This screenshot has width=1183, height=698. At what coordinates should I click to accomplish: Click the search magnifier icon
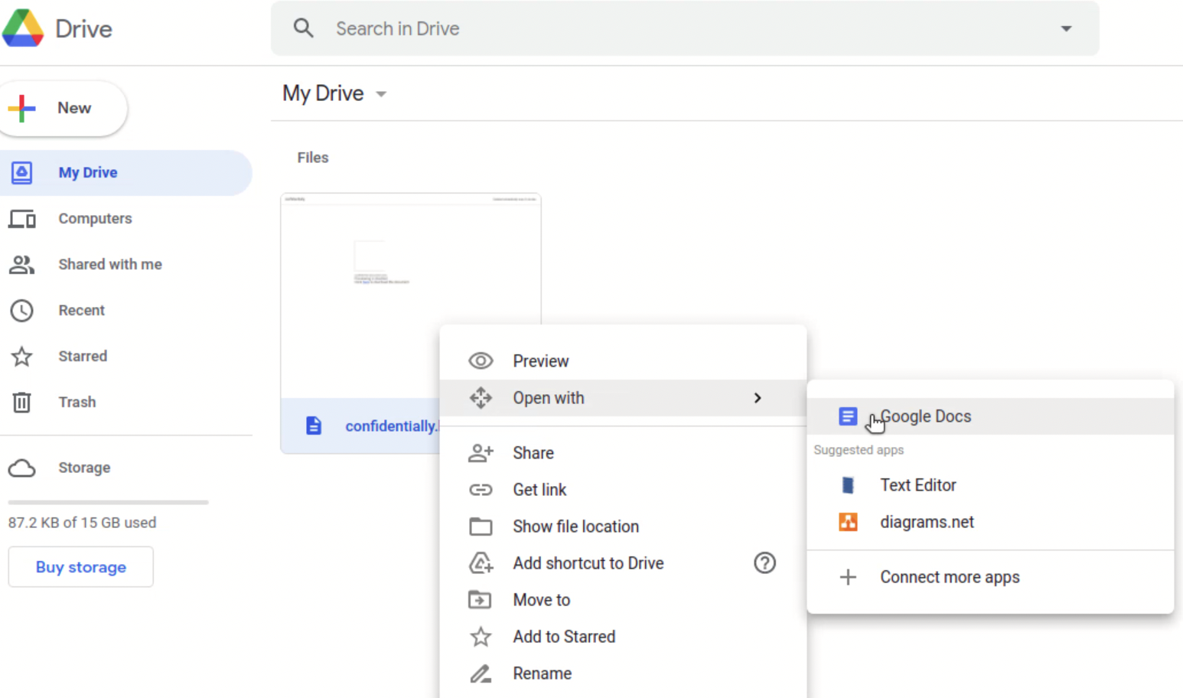point(304,28)
